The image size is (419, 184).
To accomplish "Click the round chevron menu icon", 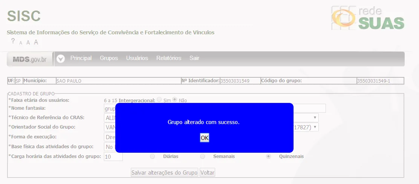I will pos(61,58).
